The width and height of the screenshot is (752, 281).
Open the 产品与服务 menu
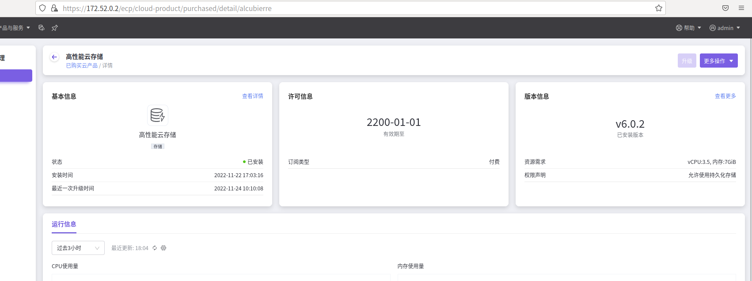(15, 28)
